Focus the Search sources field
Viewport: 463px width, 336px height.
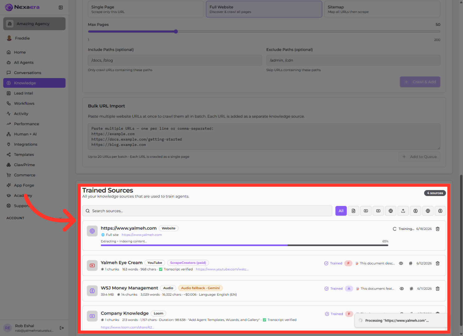pyautogui.click(x=207, y=211)
